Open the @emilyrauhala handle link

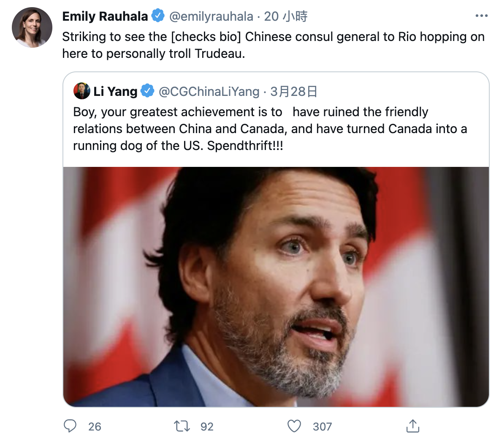point(211,16)
